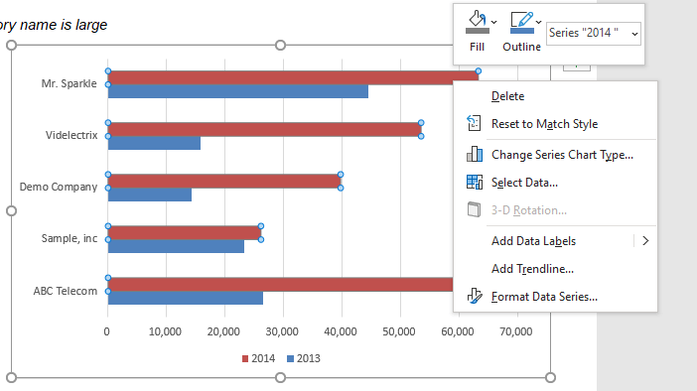697x391 pixels.
Task: Click the Select Data grid icon
Action: pyautogui.click(x=475, y=183)
